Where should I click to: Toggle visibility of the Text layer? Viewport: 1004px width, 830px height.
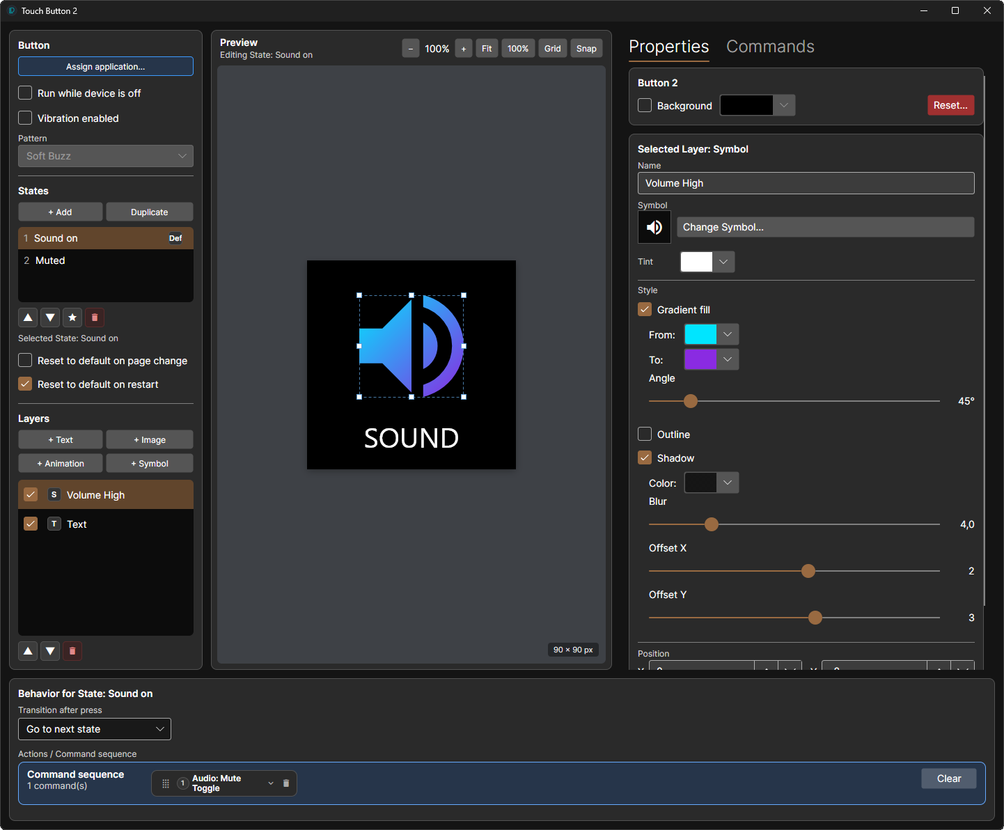[31, 524]
